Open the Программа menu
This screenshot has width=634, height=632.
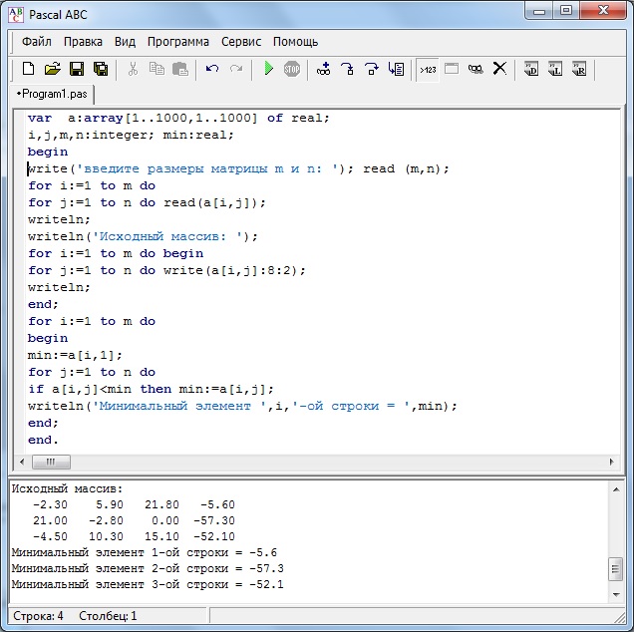click(177, 42)
